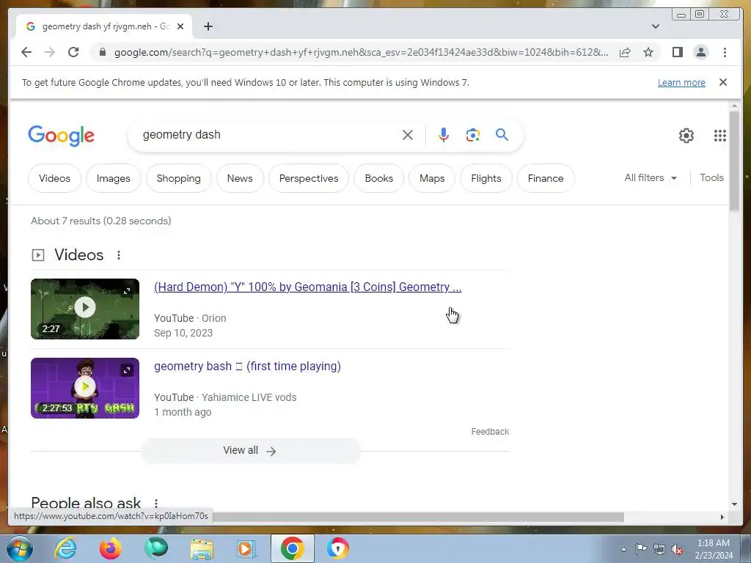Go back to the previous page

[x=26, y=52]
